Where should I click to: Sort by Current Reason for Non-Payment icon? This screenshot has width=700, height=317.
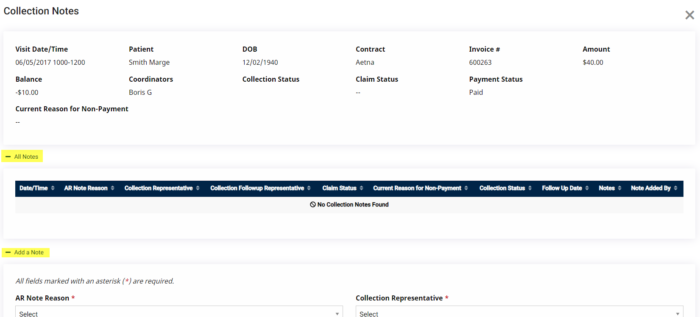466,188
